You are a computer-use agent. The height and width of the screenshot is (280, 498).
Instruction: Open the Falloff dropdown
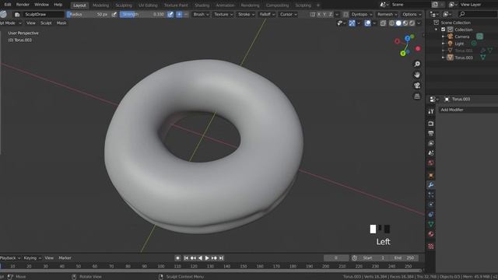tap(267, 14)
